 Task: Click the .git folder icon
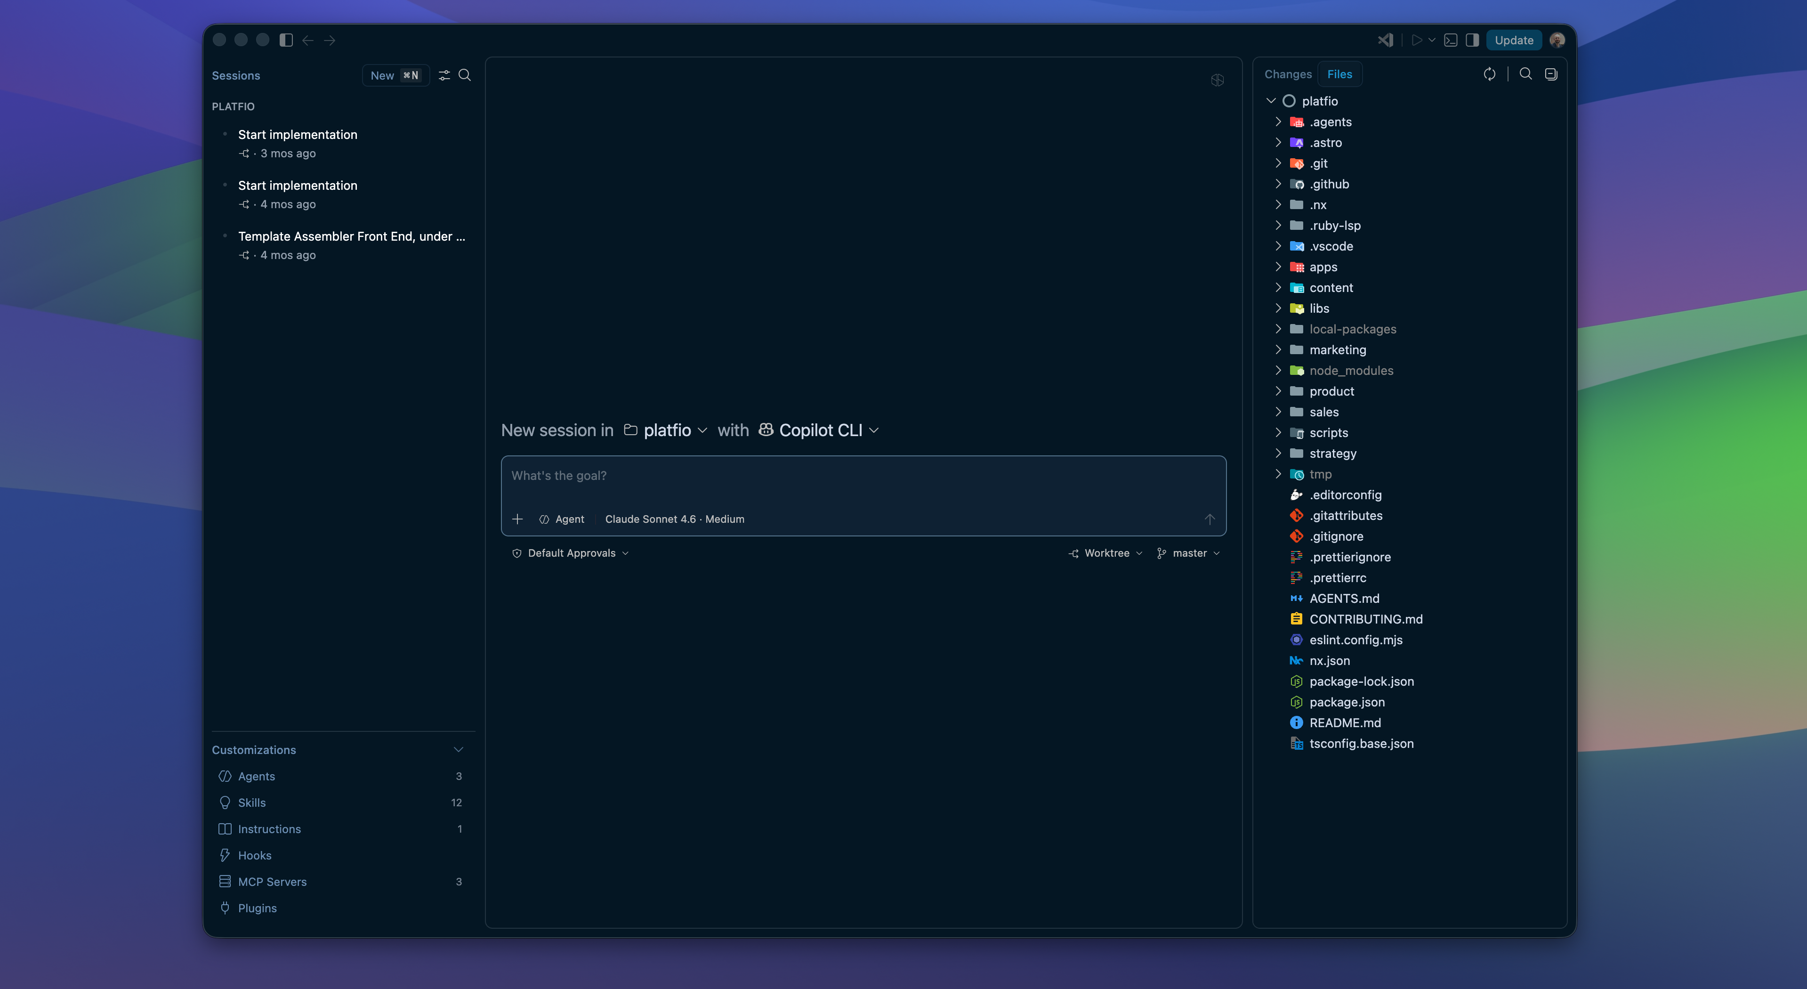(1296, 163)
